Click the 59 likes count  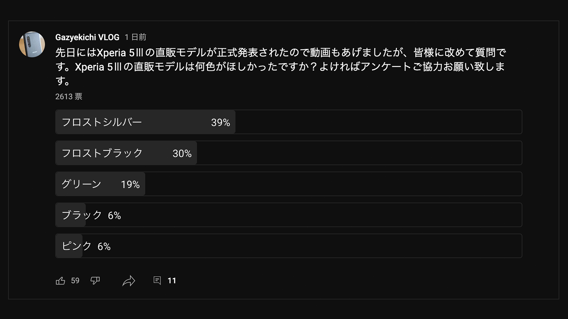(75, 281)
